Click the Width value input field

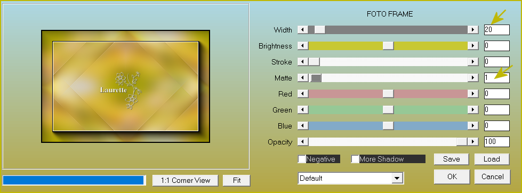497,30
